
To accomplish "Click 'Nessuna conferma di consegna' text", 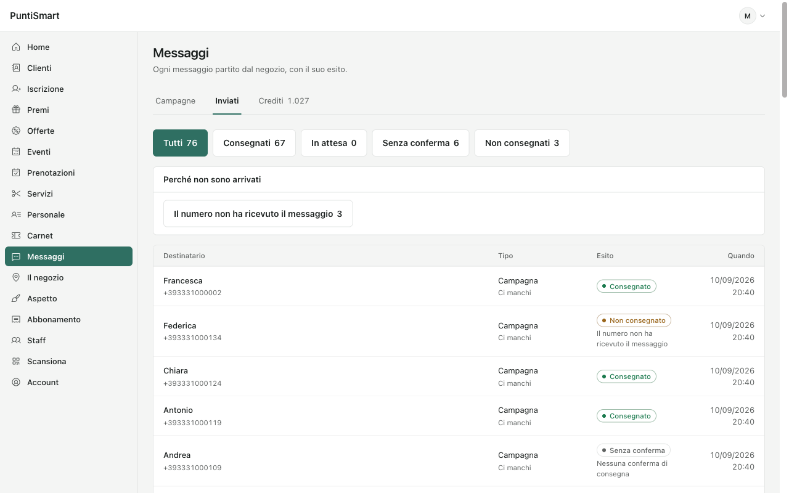I will coord(632,468).
